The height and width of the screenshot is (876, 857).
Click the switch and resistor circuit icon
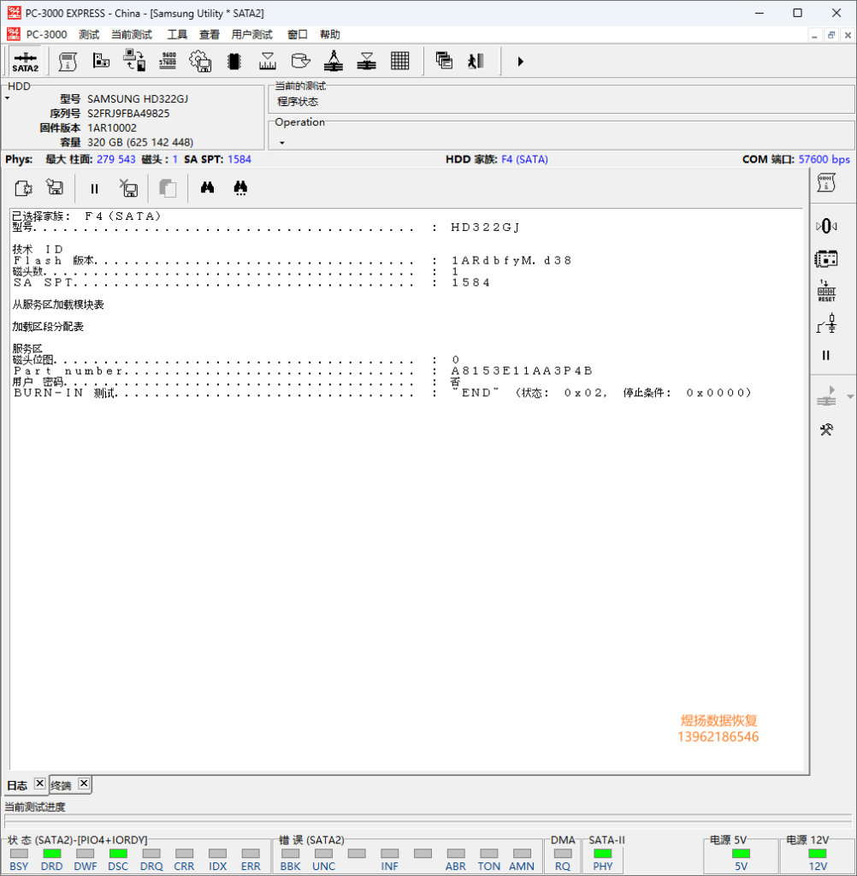[x=826, y=323]
